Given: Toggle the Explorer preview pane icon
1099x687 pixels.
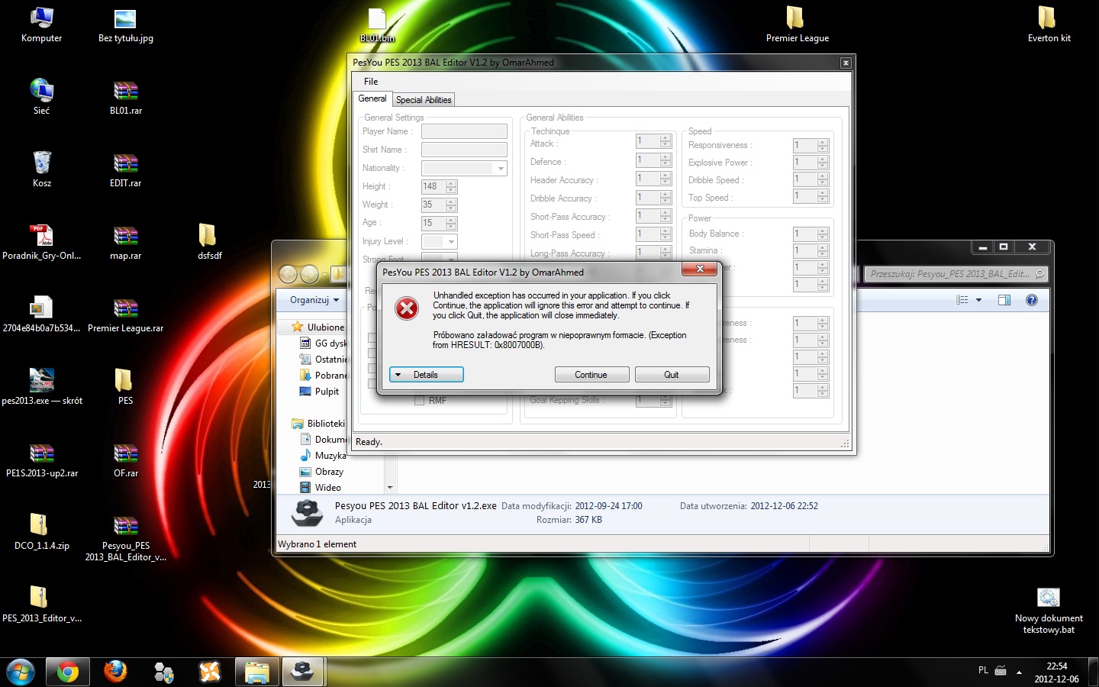Looking at the screenshot, I should pos(1004,300).
